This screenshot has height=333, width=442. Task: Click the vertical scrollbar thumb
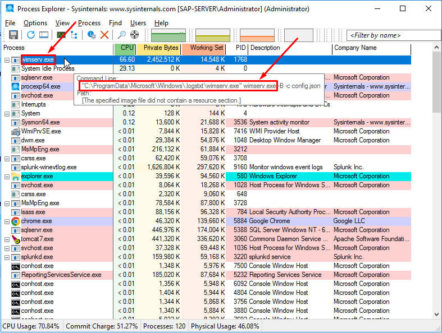(436, 82)
